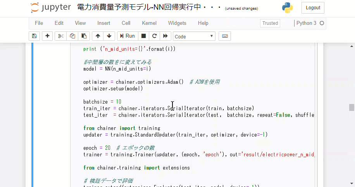Restart the kernel icon

tap(154, 36)
